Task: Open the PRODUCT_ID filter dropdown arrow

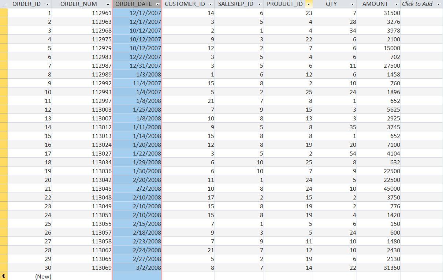Action: 308,4
